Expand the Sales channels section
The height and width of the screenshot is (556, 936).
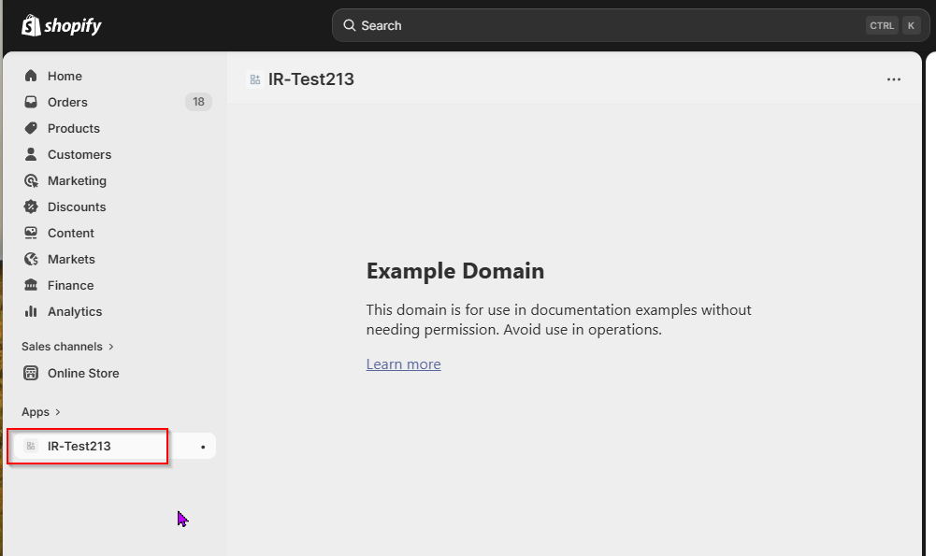point(67,347)
